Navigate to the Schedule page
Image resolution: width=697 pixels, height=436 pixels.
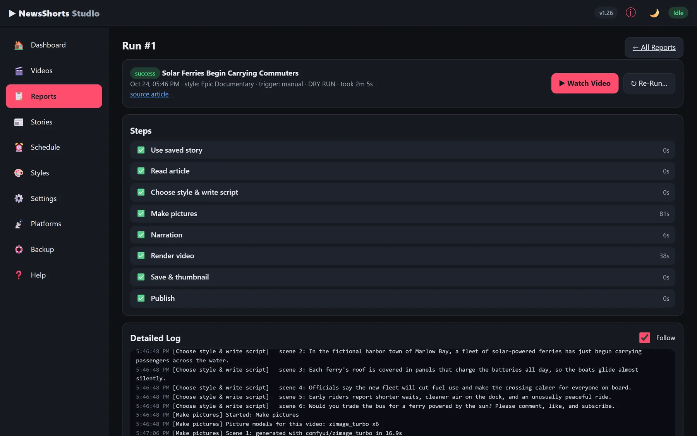tap(54, 147)
